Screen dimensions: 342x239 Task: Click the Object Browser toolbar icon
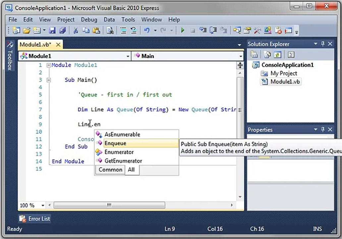click(268, 30)
